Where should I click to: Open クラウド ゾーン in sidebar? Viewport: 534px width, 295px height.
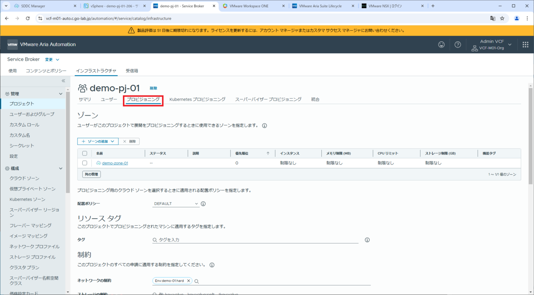(24, 179)
